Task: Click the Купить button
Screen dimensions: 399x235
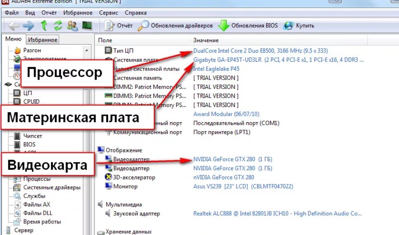Action: coord(299,26)
